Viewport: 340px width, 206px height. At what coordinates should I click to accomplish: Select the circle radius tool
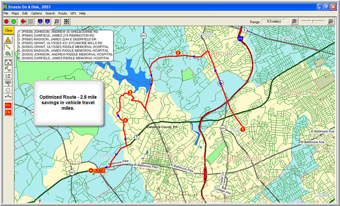(x=8, y=90)
